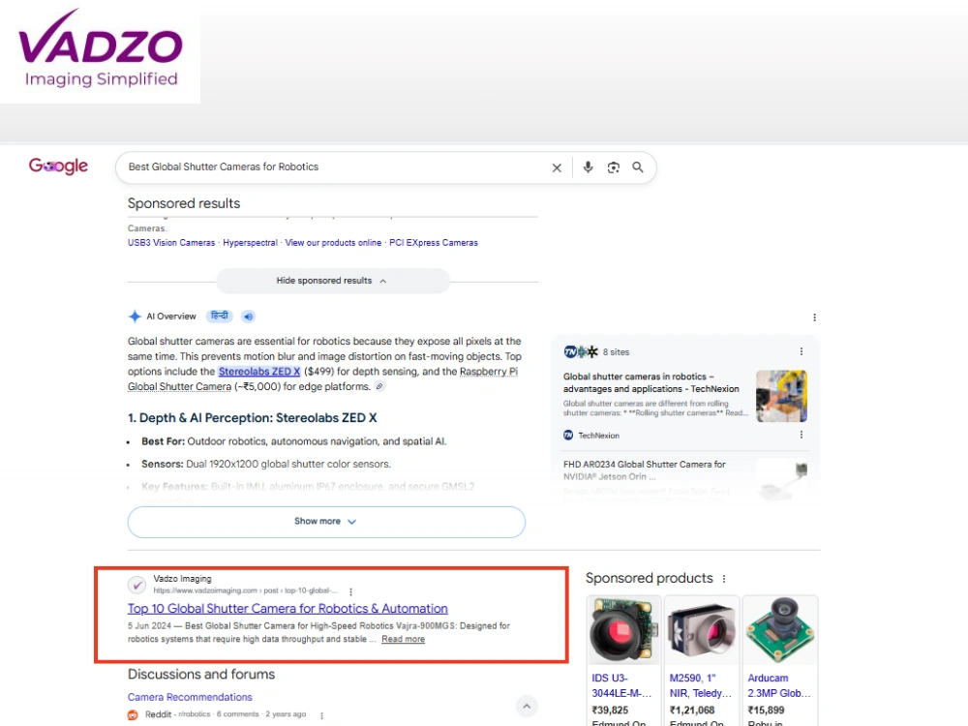Switch AI Overview to Hindi
Image resolution: width=968 pixels, height=726 pixels.
click(x=219, y=317)
